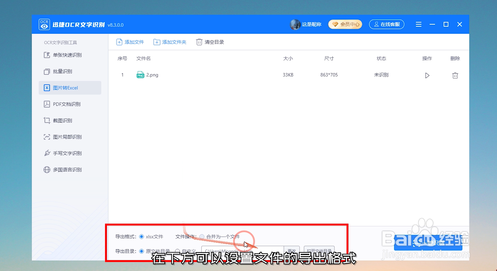Click the 文件名 column header
The image size is (497, 271).
tap(143, 58)
